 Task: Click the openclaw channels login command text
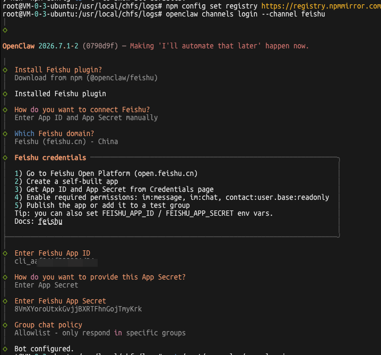[245, 14]
